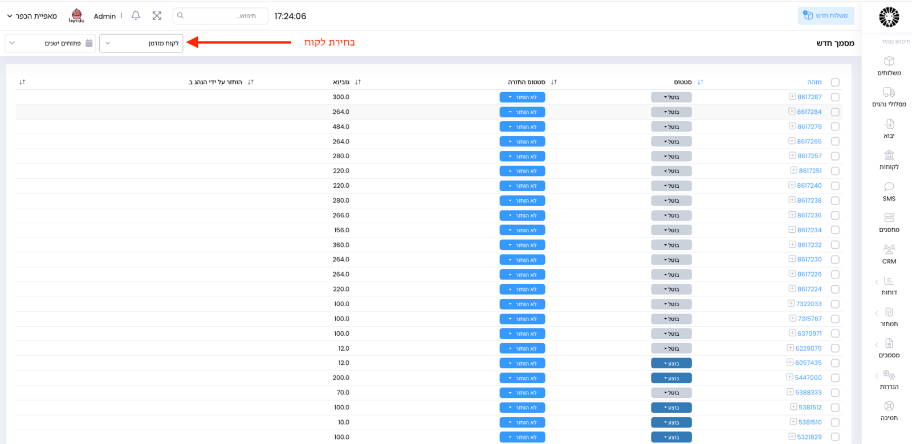Expand row details with plus icon for 6057435
This screenshot has height=444, width=912.
click(790, 363)
